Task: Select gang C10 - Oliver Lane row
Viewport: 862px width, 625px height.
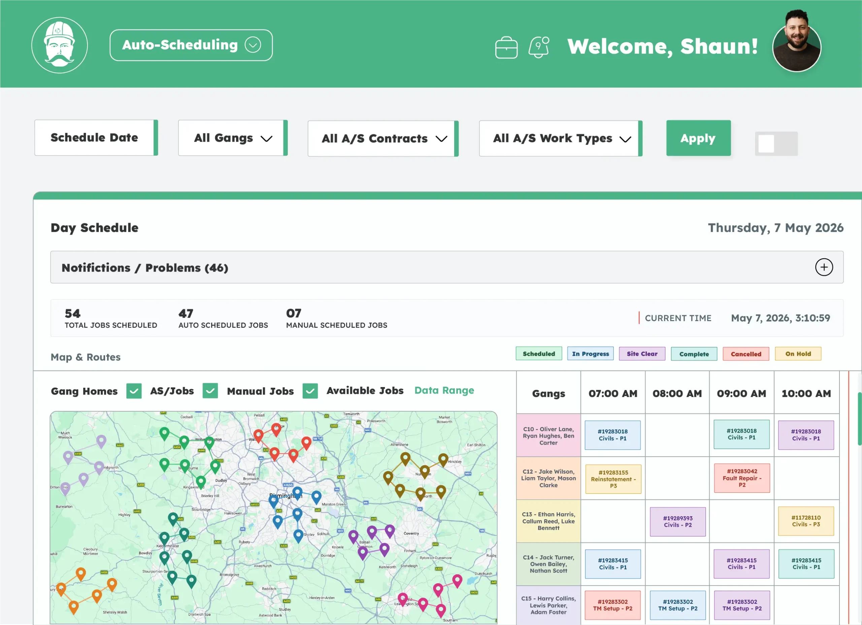Action: tap(549, 436)
